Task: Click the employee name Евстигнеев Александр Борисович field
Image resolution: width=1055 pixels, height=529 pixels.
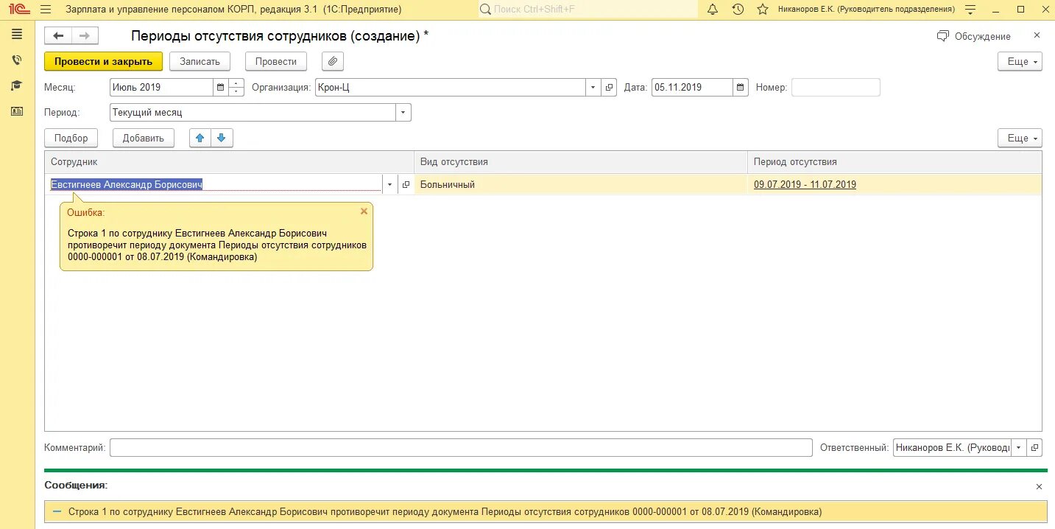Action: point(214,185)
